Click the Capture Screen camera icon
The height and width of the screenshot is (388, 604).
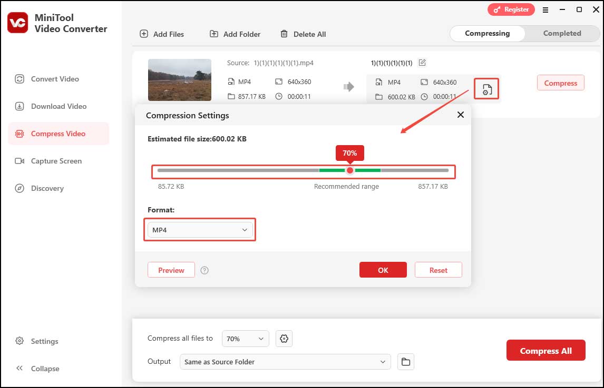click(20, 161)
